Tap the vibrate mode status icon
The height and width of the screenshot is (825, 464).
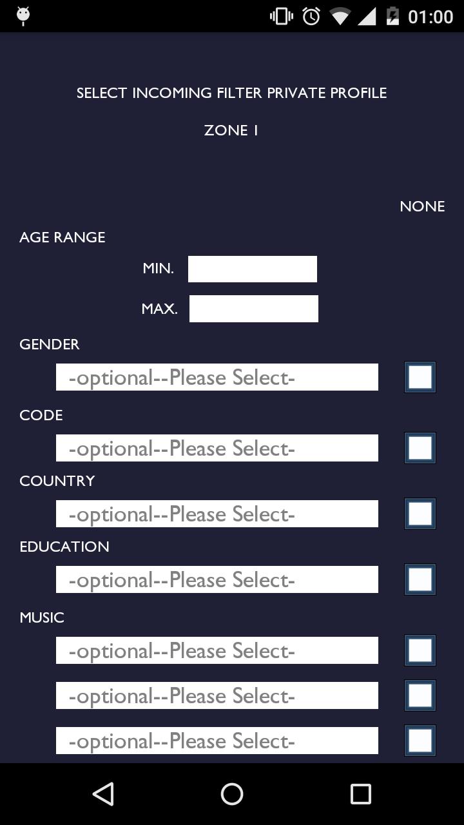tap(282, 16)
